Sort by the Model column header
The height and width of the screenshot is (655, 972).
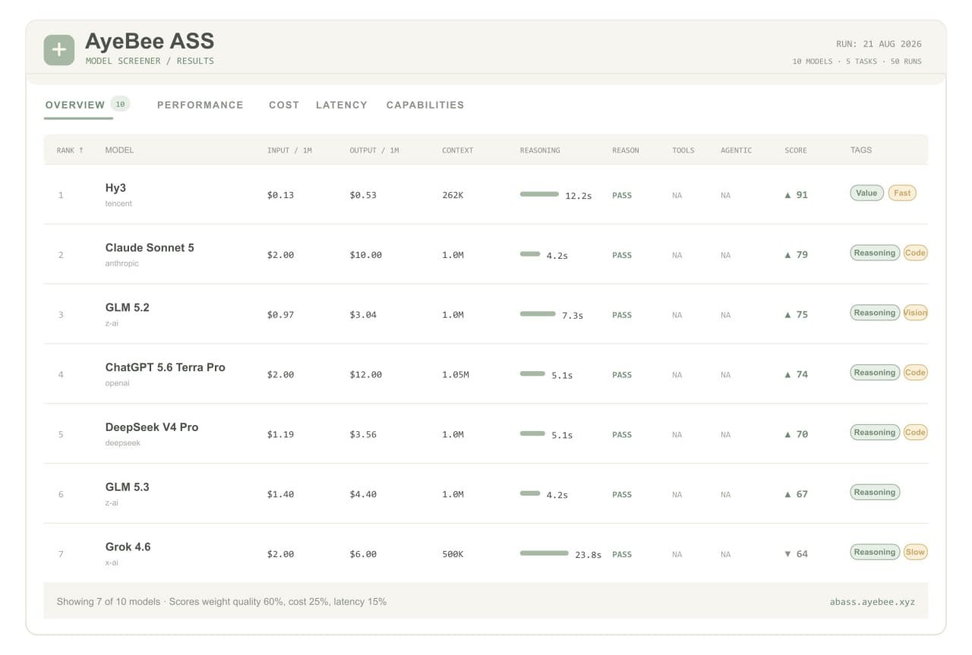click(x=119, y=150)
